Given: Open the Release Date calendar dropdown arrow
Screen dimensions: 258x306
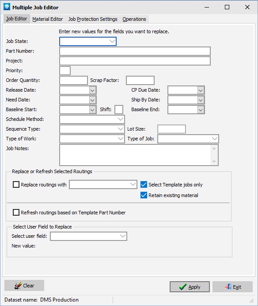Looking at the screenshot, I should pyautogui.click(x=92, y=90).
